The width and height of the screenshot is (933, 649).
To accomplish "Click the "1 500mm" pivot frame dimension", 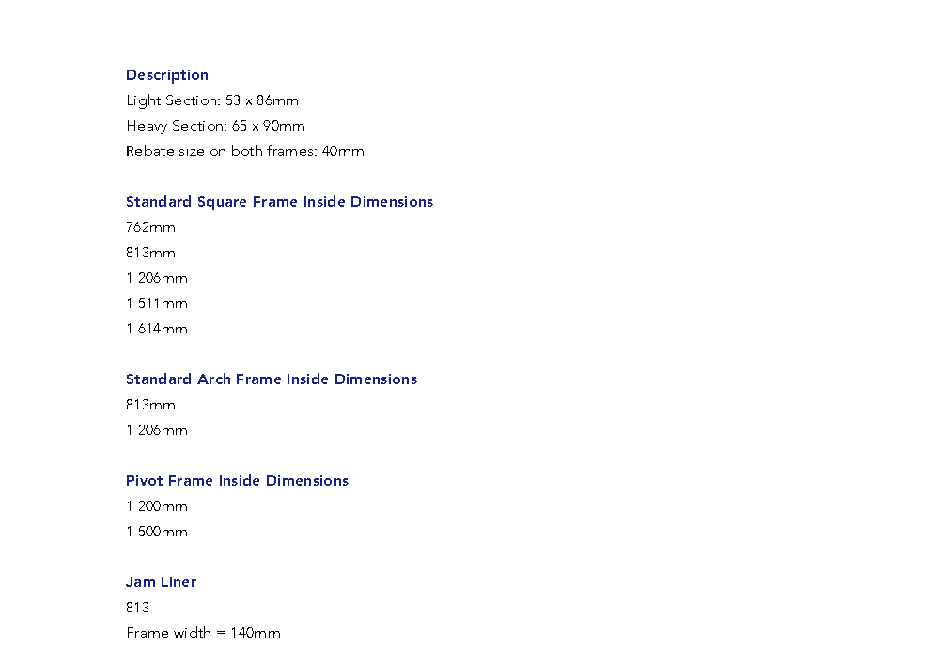I will 157,532.
